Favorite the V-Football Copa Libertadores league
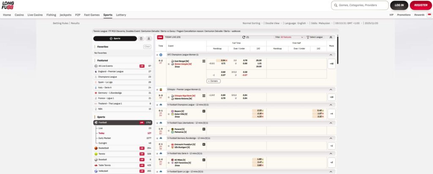The width and height of the screenshot is (433, 174). [157, 123]
